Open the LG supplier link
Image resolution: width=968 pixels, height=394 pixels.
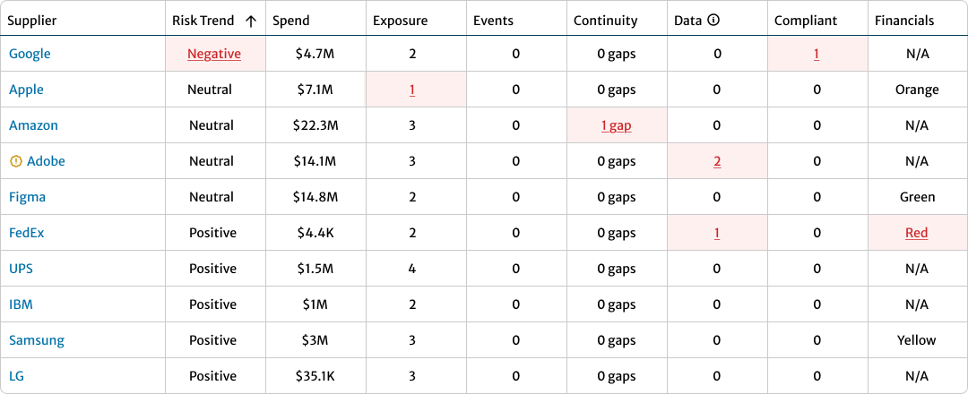click(x=16, y=375)
